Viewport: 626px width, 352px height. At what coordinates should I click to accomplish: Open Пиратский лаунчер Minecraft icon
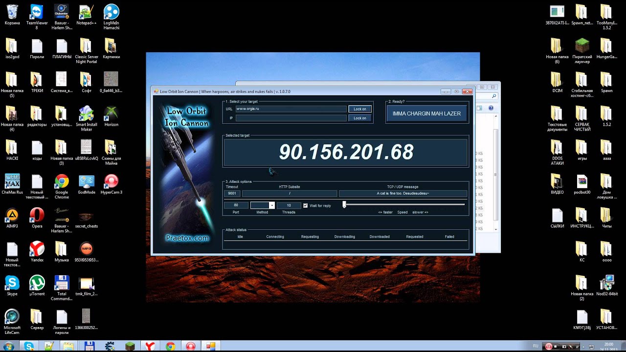pyautogui.click(x=582, y=51)
